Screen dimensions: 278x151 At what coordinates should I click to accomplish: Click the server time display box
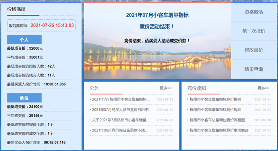41,25
